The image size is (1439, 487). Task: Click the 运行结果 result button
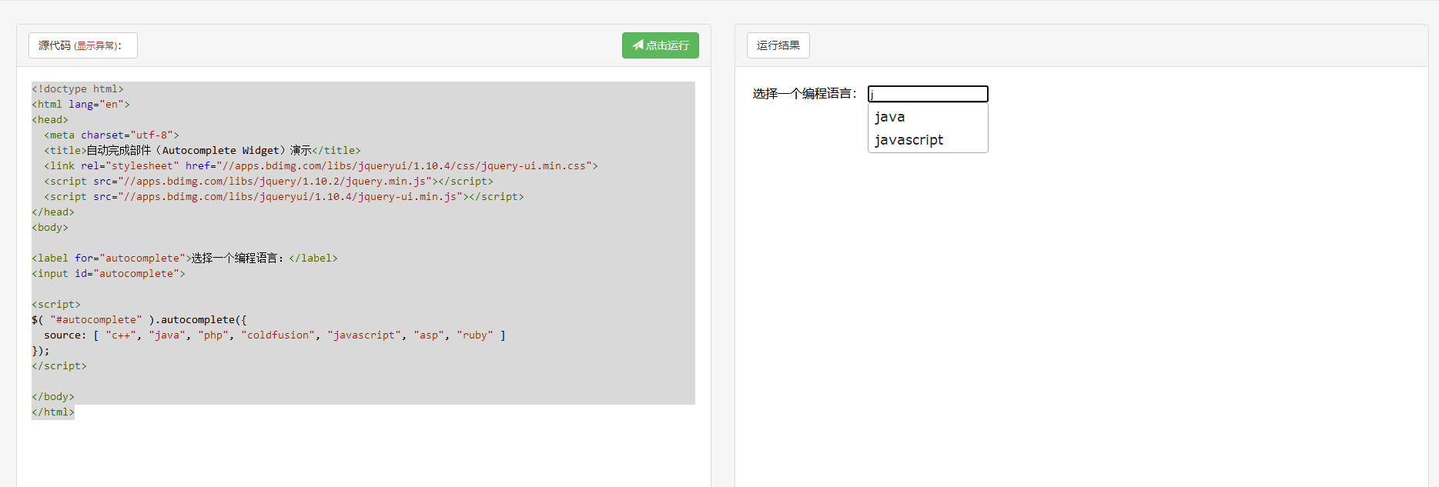click(778, 45)
